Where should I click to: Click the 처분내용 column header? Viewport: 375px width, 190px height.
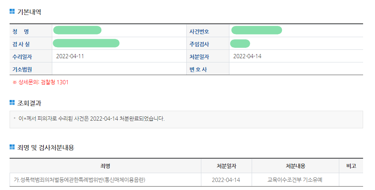(295, 166)
